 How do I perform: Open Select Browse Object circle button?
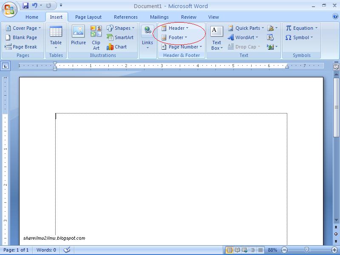point(336,234)
